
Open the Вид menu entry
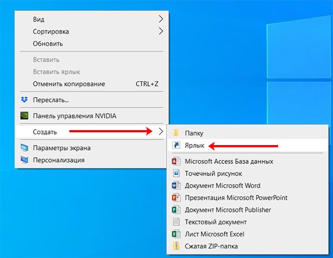point(92,19)
